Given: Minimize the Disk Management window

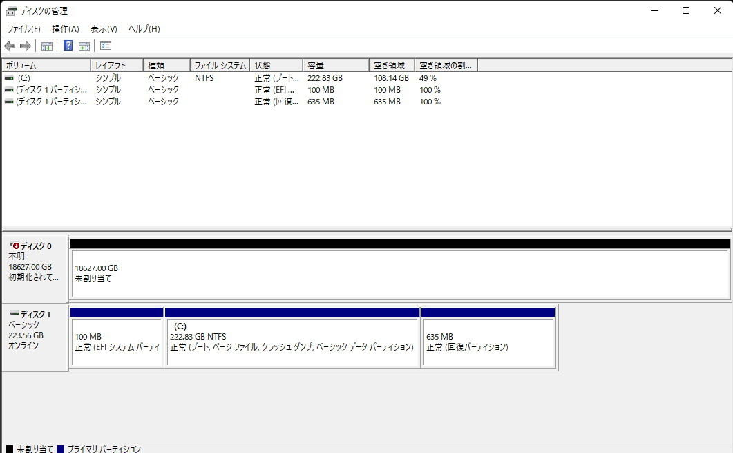Looking at the screenshot, I should (655, 10).
